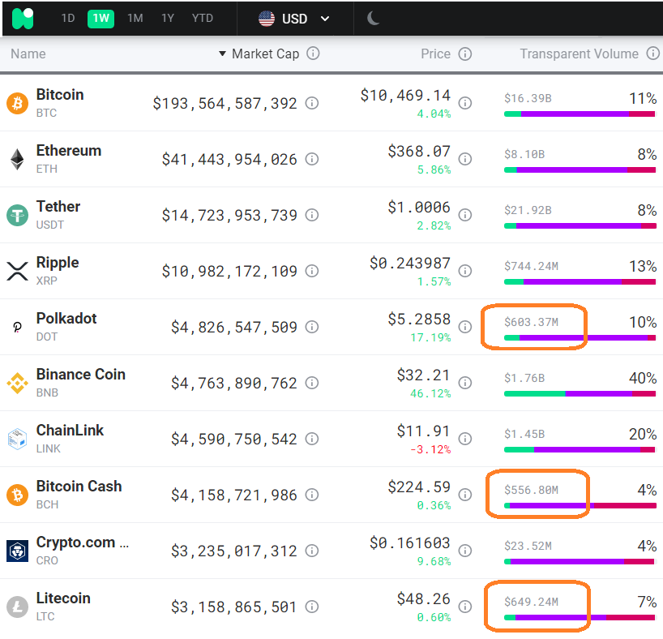Click Binance Coin's transparent volume bar
The image size is (663, 639).
click(580, 393)
